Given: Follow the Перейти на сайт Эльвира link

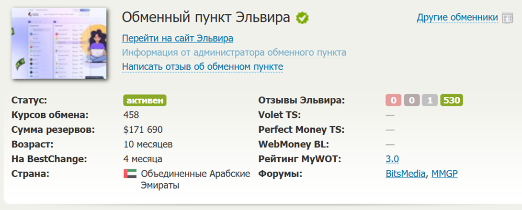Looking at the screenshot, I should [x=177, y=38].
